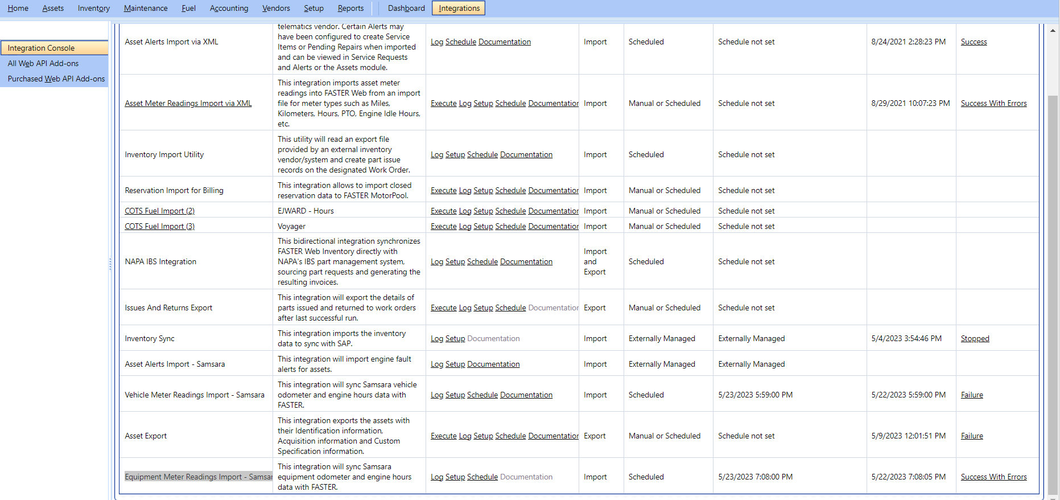
Task: Click Schedule for Vehicle Meter Readings Import - Samsara
Action: pos(482,395)
